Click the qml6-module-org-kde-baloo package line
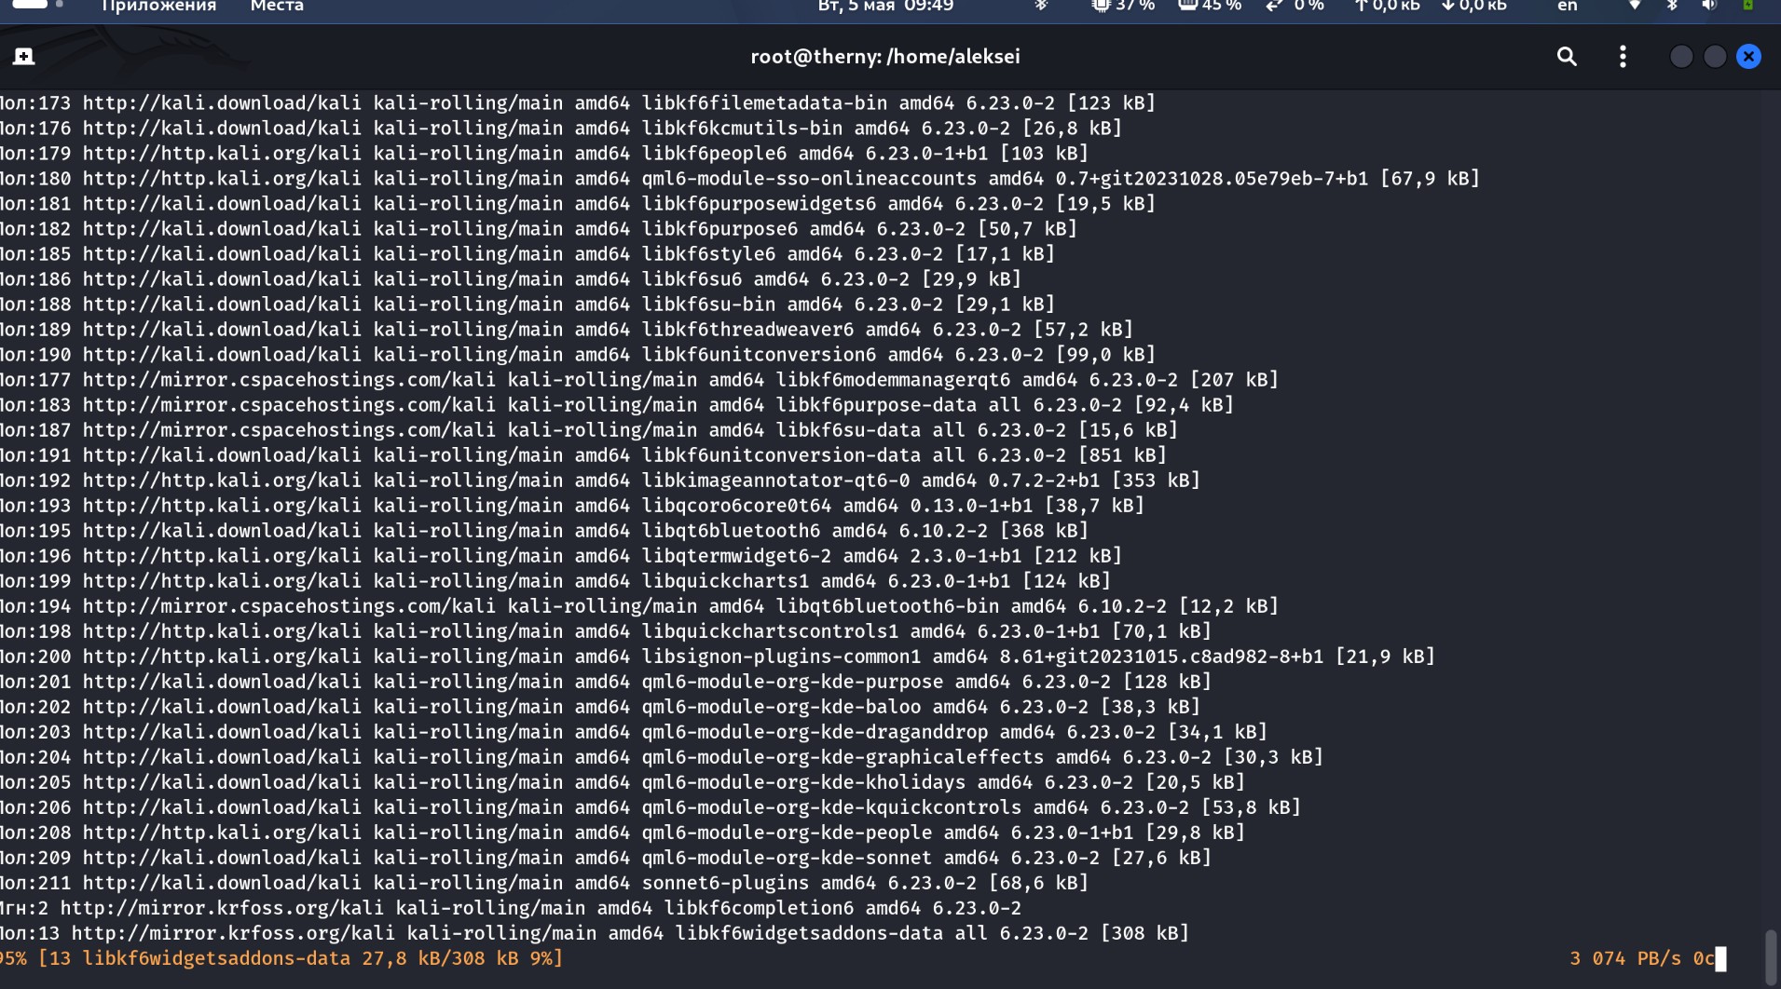The image size is (1781, 989). 600,707
